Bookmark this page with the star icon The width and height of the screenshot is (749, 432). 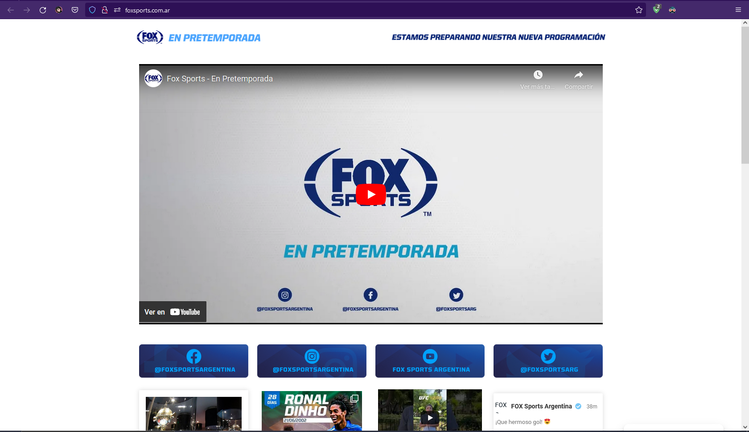click(x=639, y=10)
